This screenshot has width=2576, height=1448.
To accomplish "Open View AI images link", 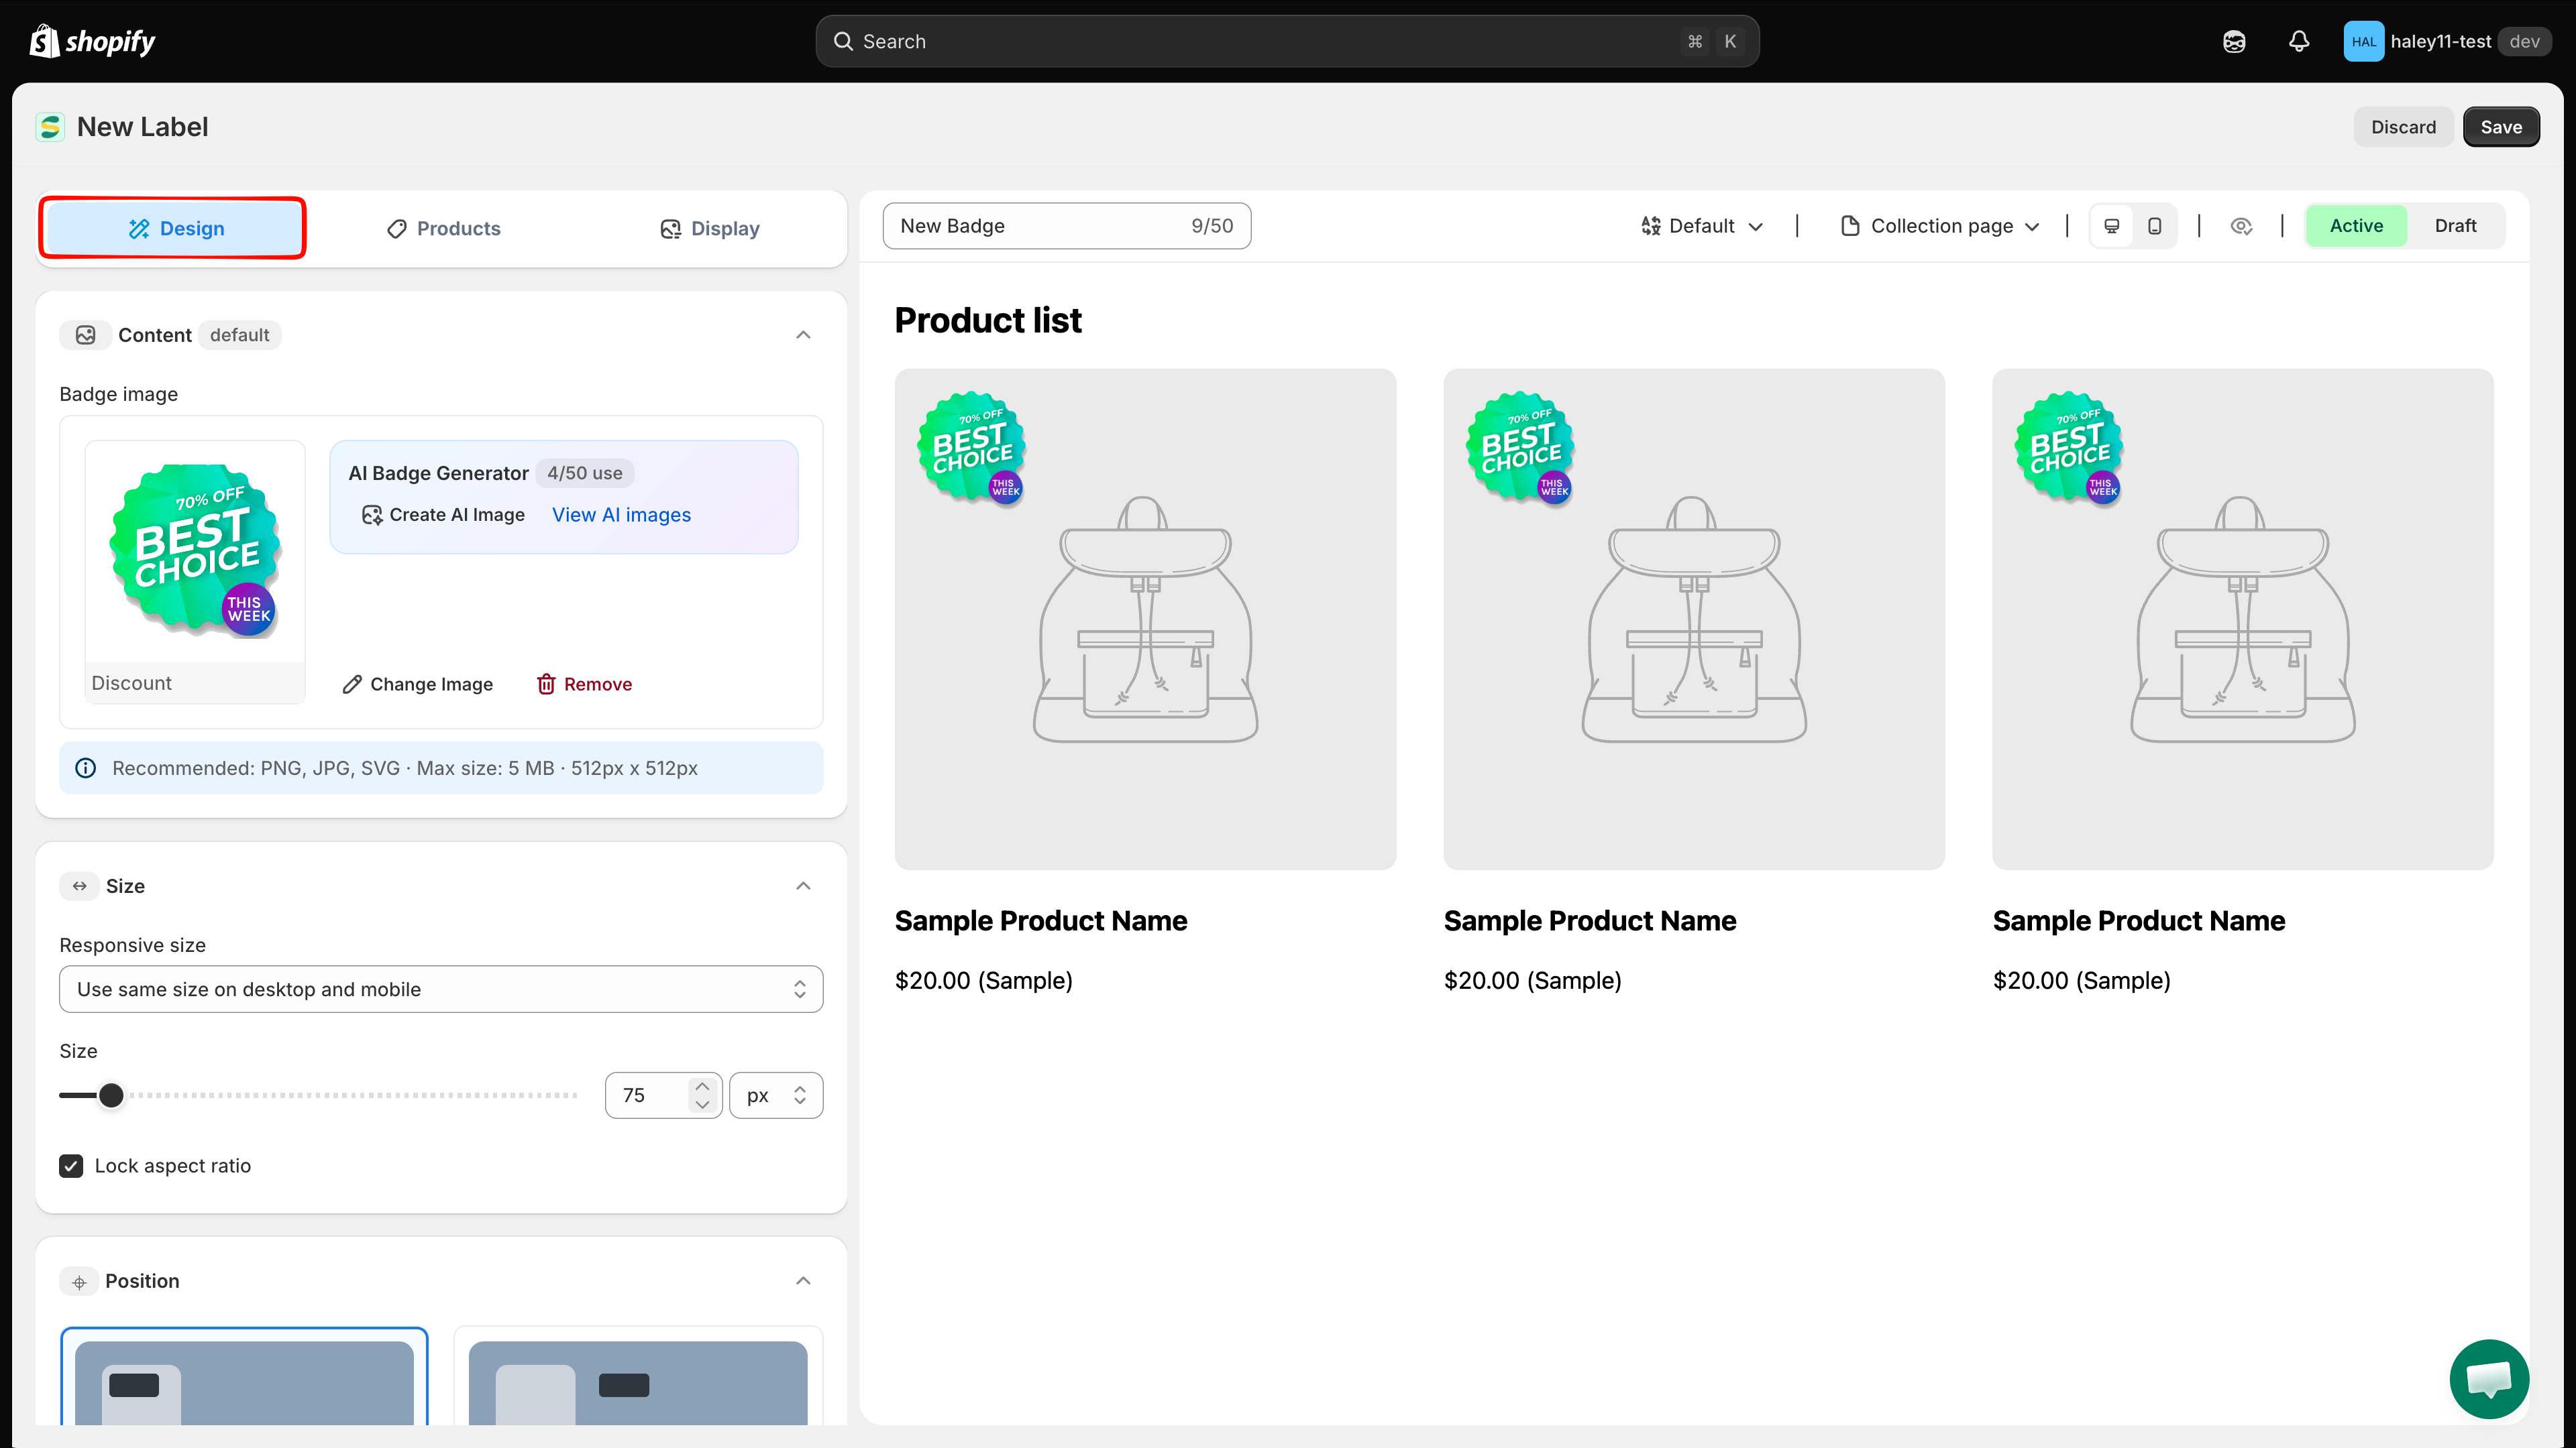I will (x=621, y=515).
